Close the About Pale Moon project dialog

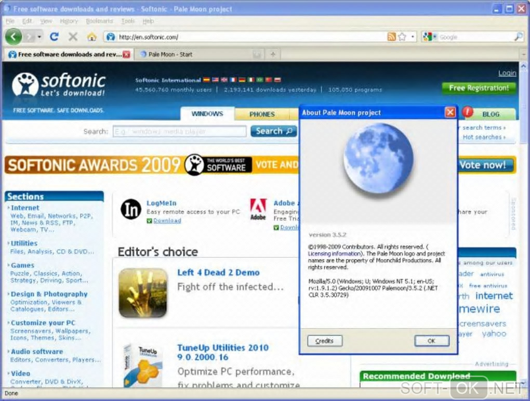(x=450, y=112)
